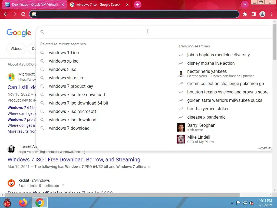Toggle the Chrome side panel icon
This screenshot has height=208, width=277.
[x=254, y=14]
